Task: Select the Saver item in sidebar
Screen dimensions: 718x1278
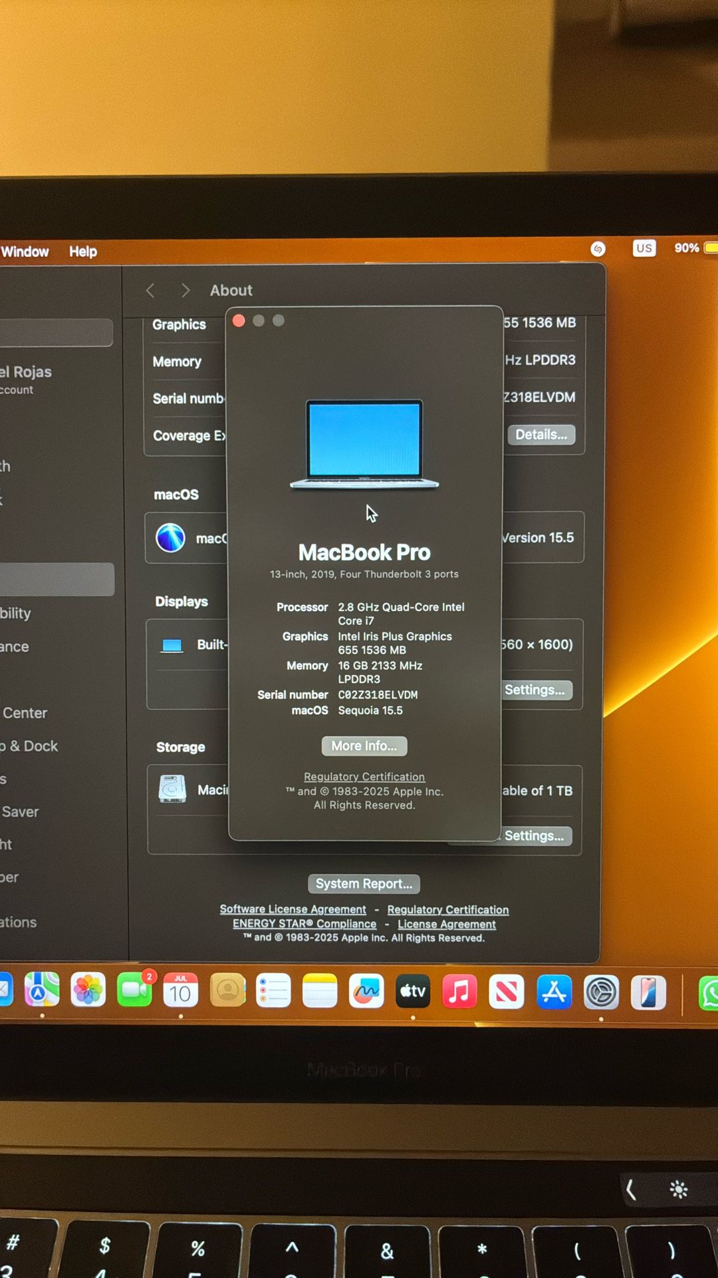Action: click(20, 812)
